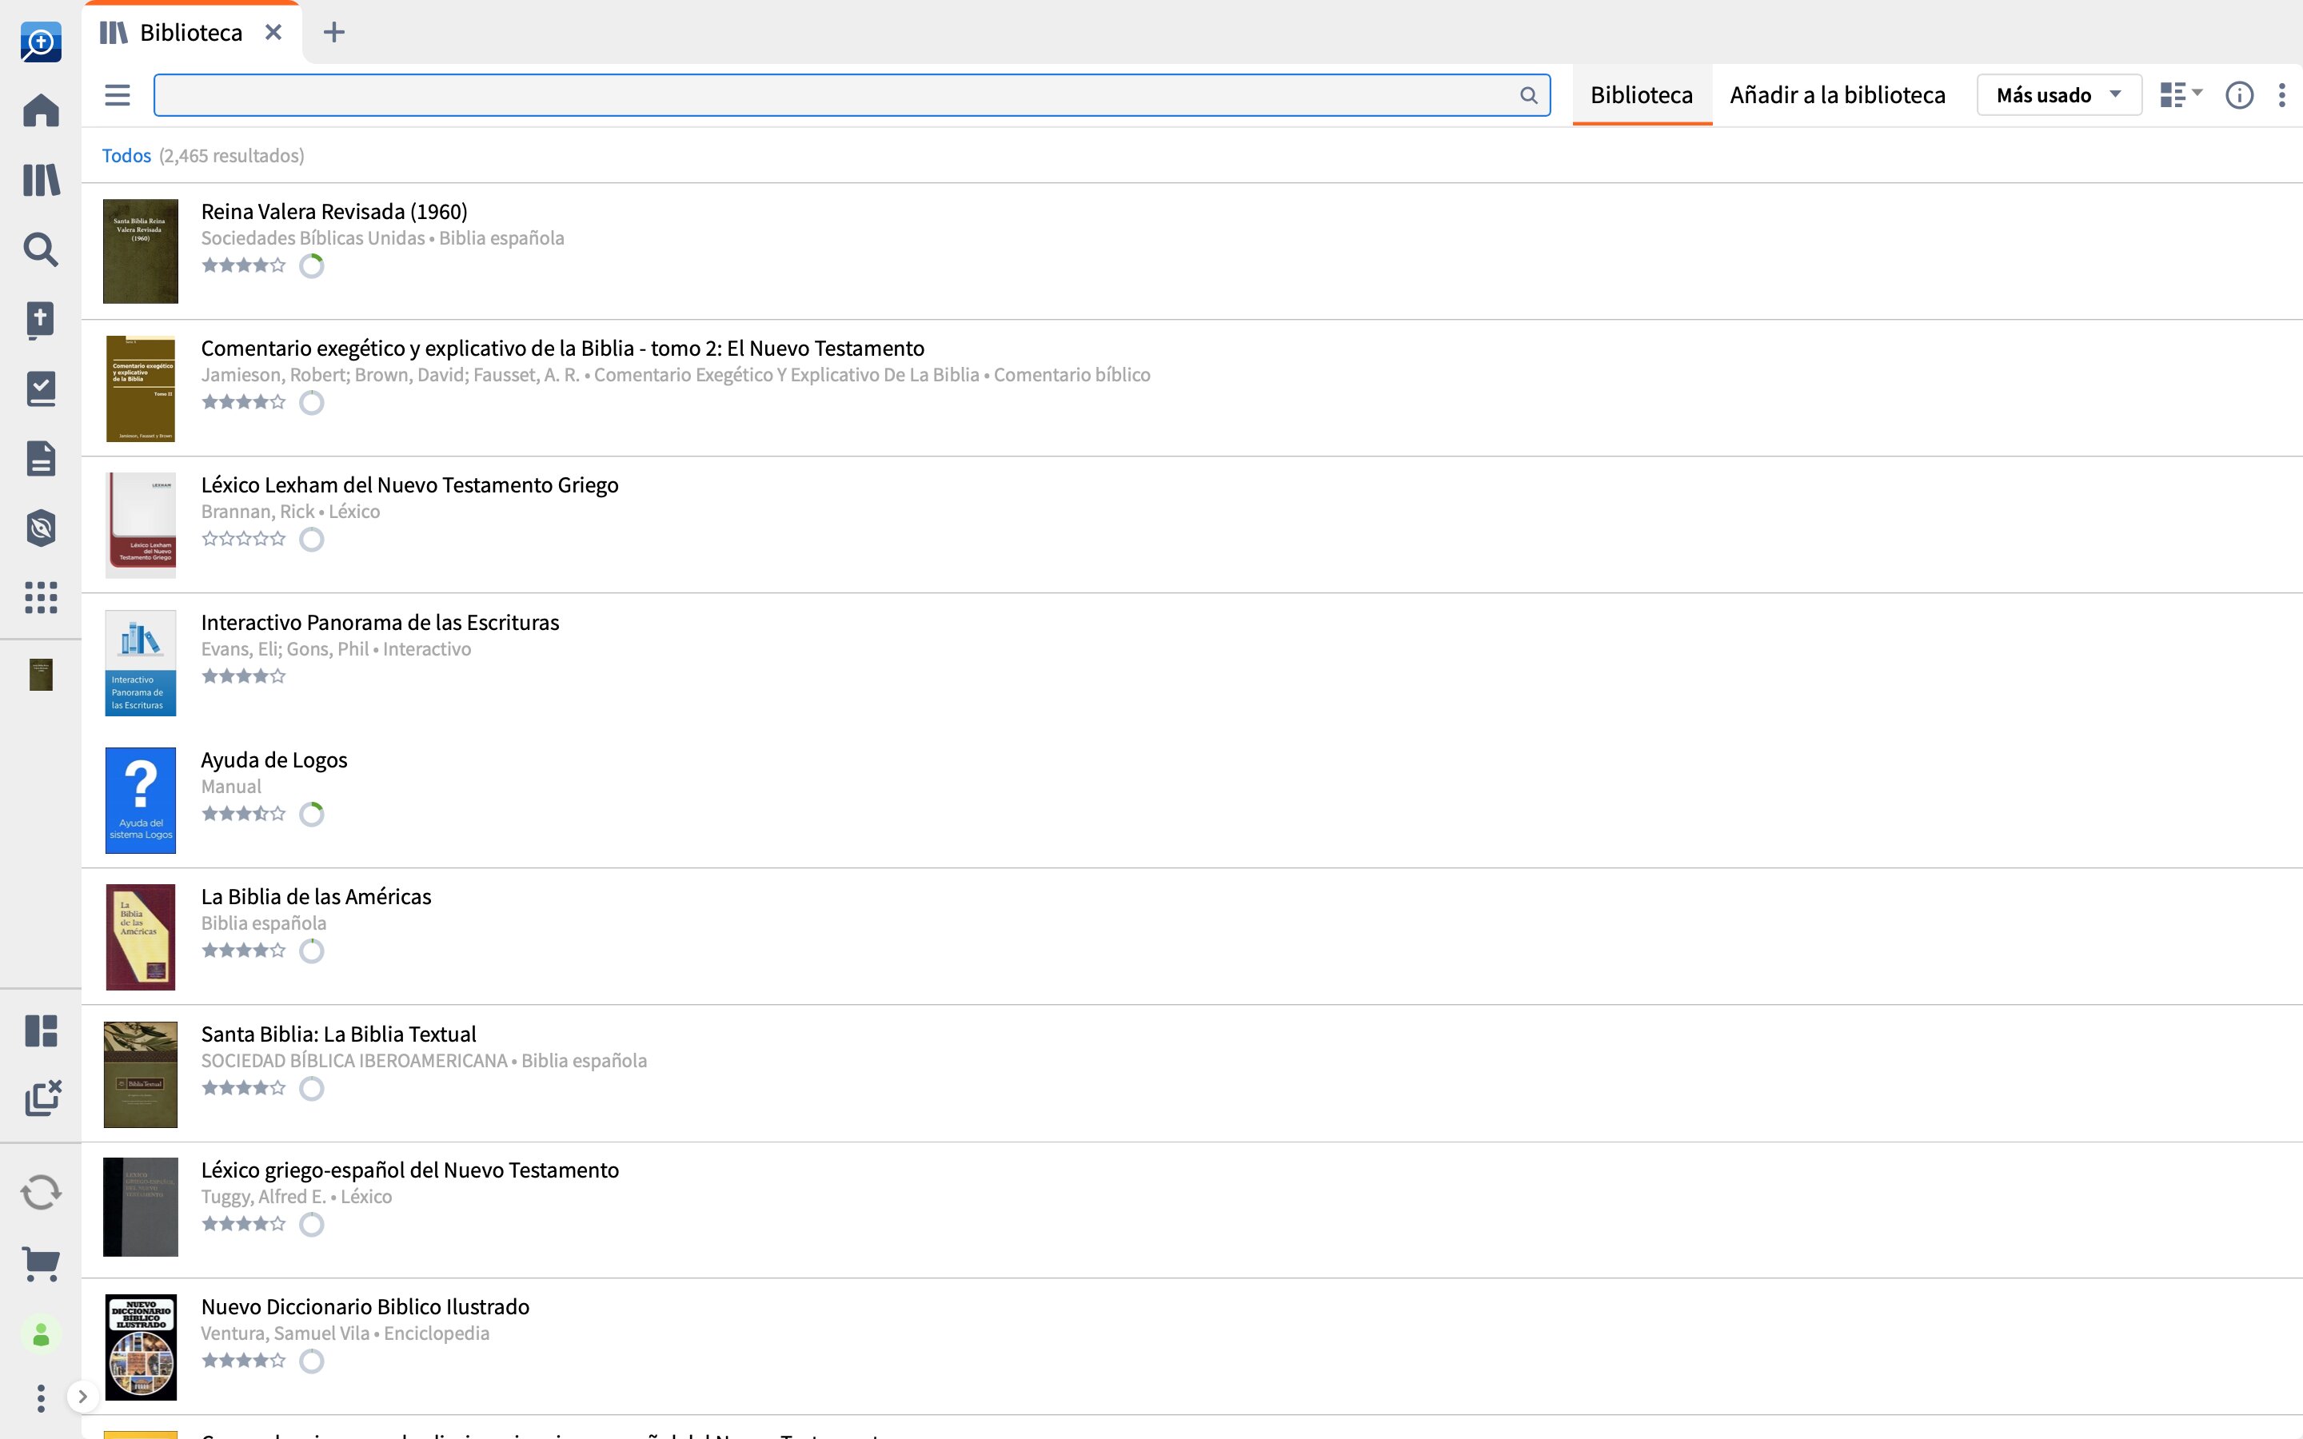Open the Layouts sidebar icon

pyautogui.click(x=41, y=1030)
